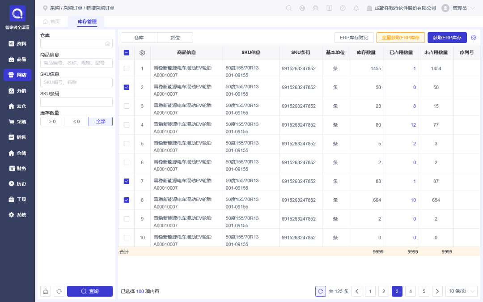The width and height of the screenshot is (483, 302).
Task: Open the help question mark icon
Action: [343, 8]
